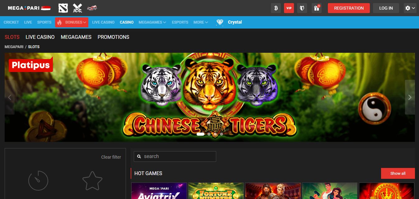419x199 pixels.
Task: Click the Crystal diamond icon
Action: coord(220,22)
